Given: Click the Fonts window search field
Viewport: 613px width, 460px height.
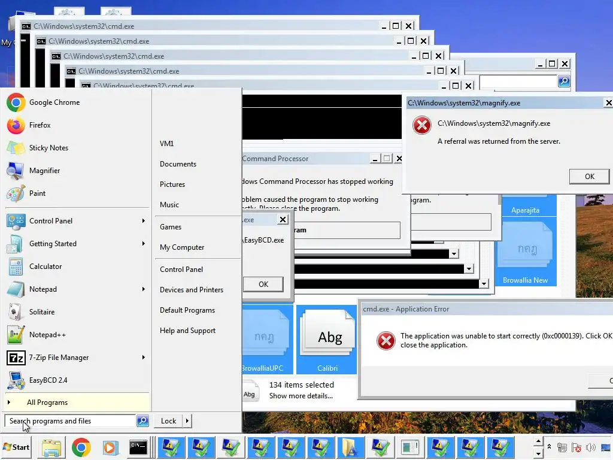Looking at the screenshot, I should pos(518,81).
